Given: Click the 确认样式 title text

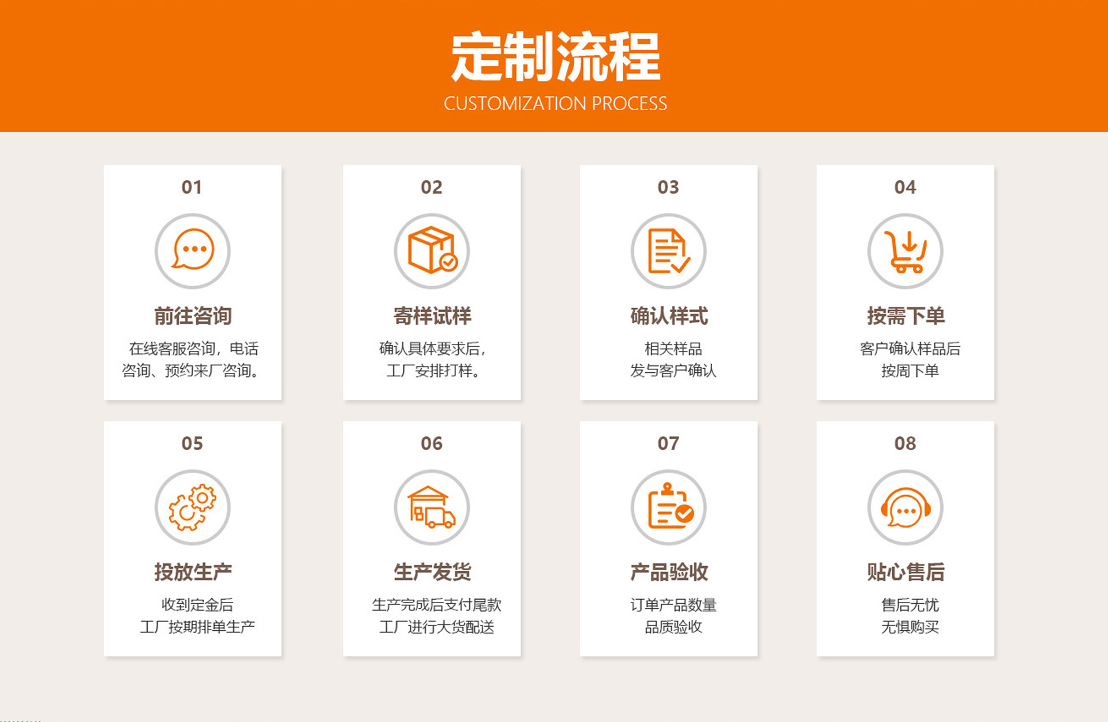Looking at the screenshot, I should point(668,316).
